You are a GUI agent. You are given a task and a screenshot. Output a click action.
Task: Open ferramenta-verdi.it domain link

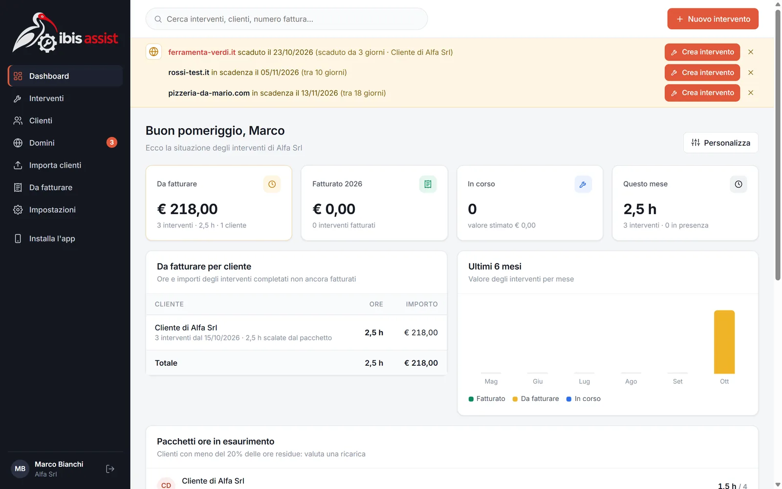point(202,52)
